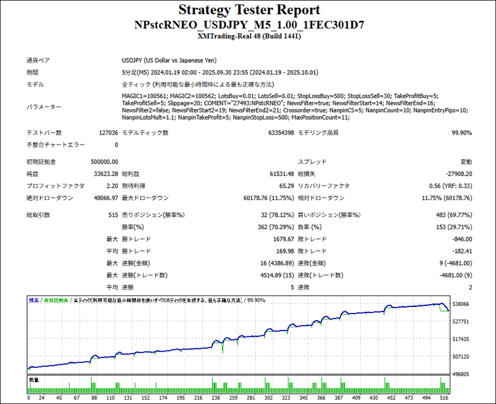This screenshot has height=404, width=496.
Task: Click the 数量 volume panel label
Action: 34,379
